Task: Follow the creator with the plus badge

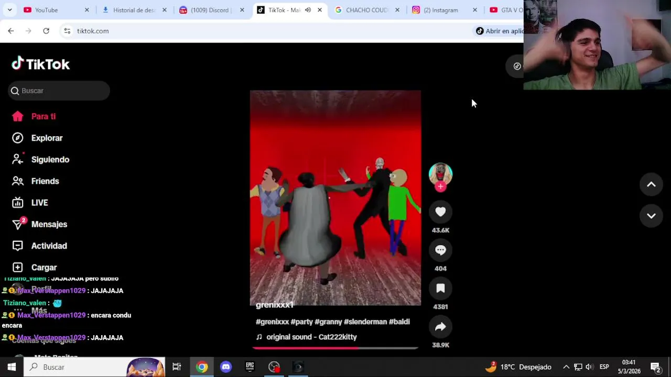Action: (440, 186)
